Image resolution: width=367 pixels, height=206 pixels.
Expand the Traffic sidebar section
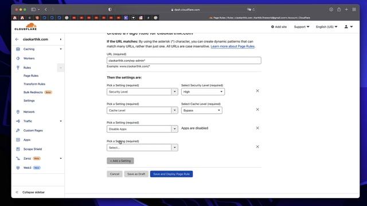[x=61, y=121]
